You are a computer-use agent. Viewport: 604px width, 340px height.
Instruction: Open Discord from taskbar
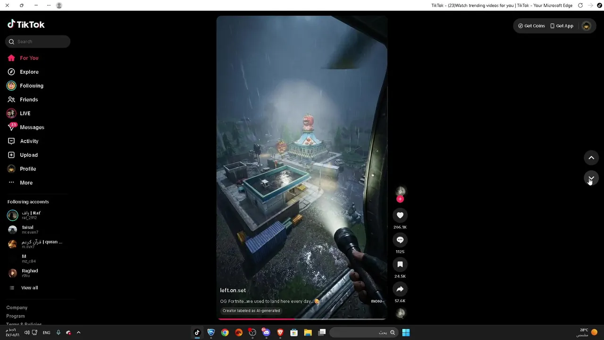[266, 332]
